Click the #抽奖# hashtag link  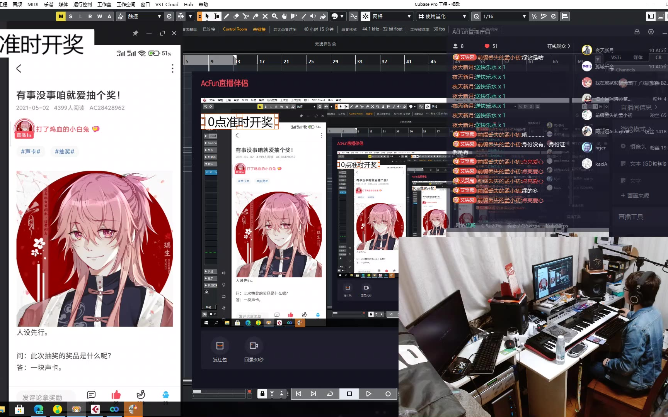click(65, 152)
